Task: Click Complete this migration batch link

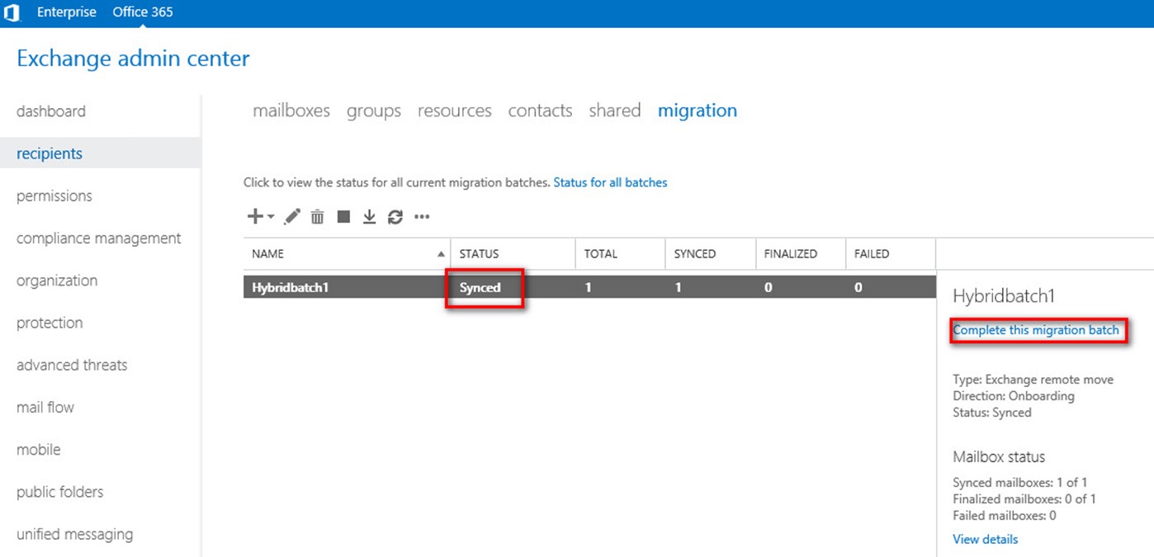Action: pyautogui.click(x=1036, y=330)
